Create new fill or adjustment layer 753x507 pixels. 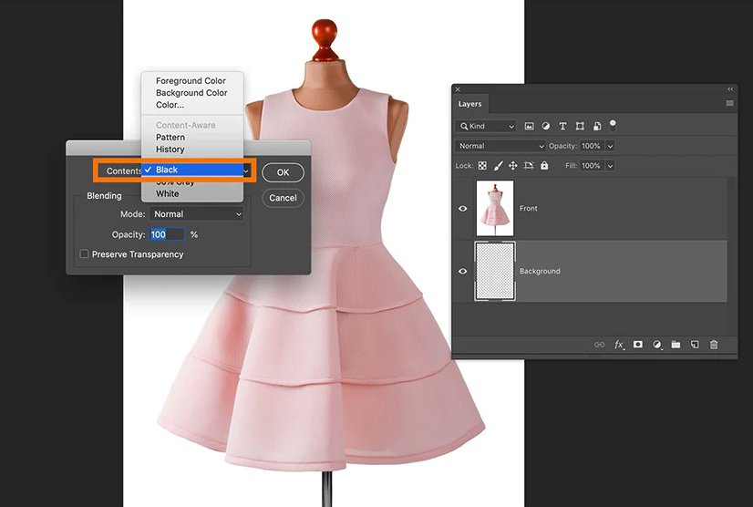[657, 345]
